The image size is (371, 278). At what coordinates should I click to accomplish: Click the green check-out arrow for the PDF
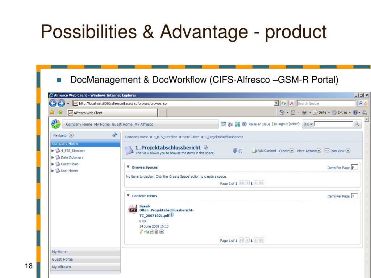146,232
